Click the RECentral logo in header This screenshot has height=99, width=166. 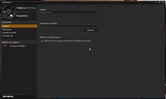click(26, 8)
